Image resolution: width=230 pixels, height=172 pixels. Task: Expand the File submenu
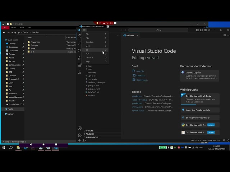point(95,34)
